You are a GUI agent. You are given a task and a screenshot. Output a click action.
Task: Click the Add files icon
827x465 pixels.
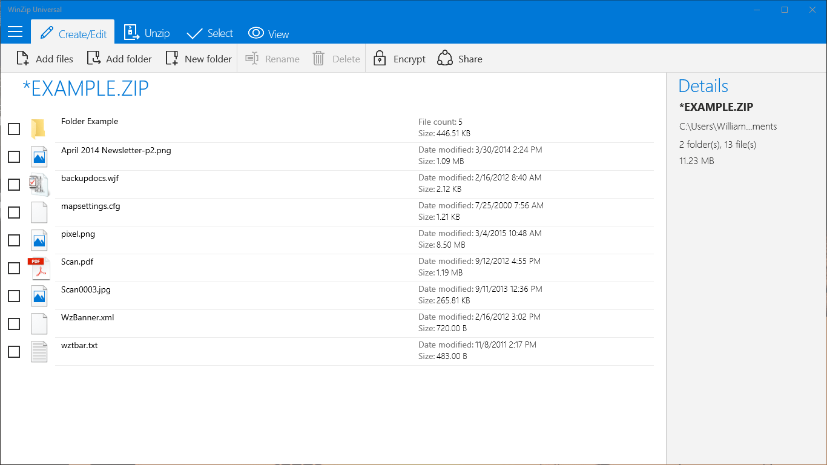[x=22, y=58]
